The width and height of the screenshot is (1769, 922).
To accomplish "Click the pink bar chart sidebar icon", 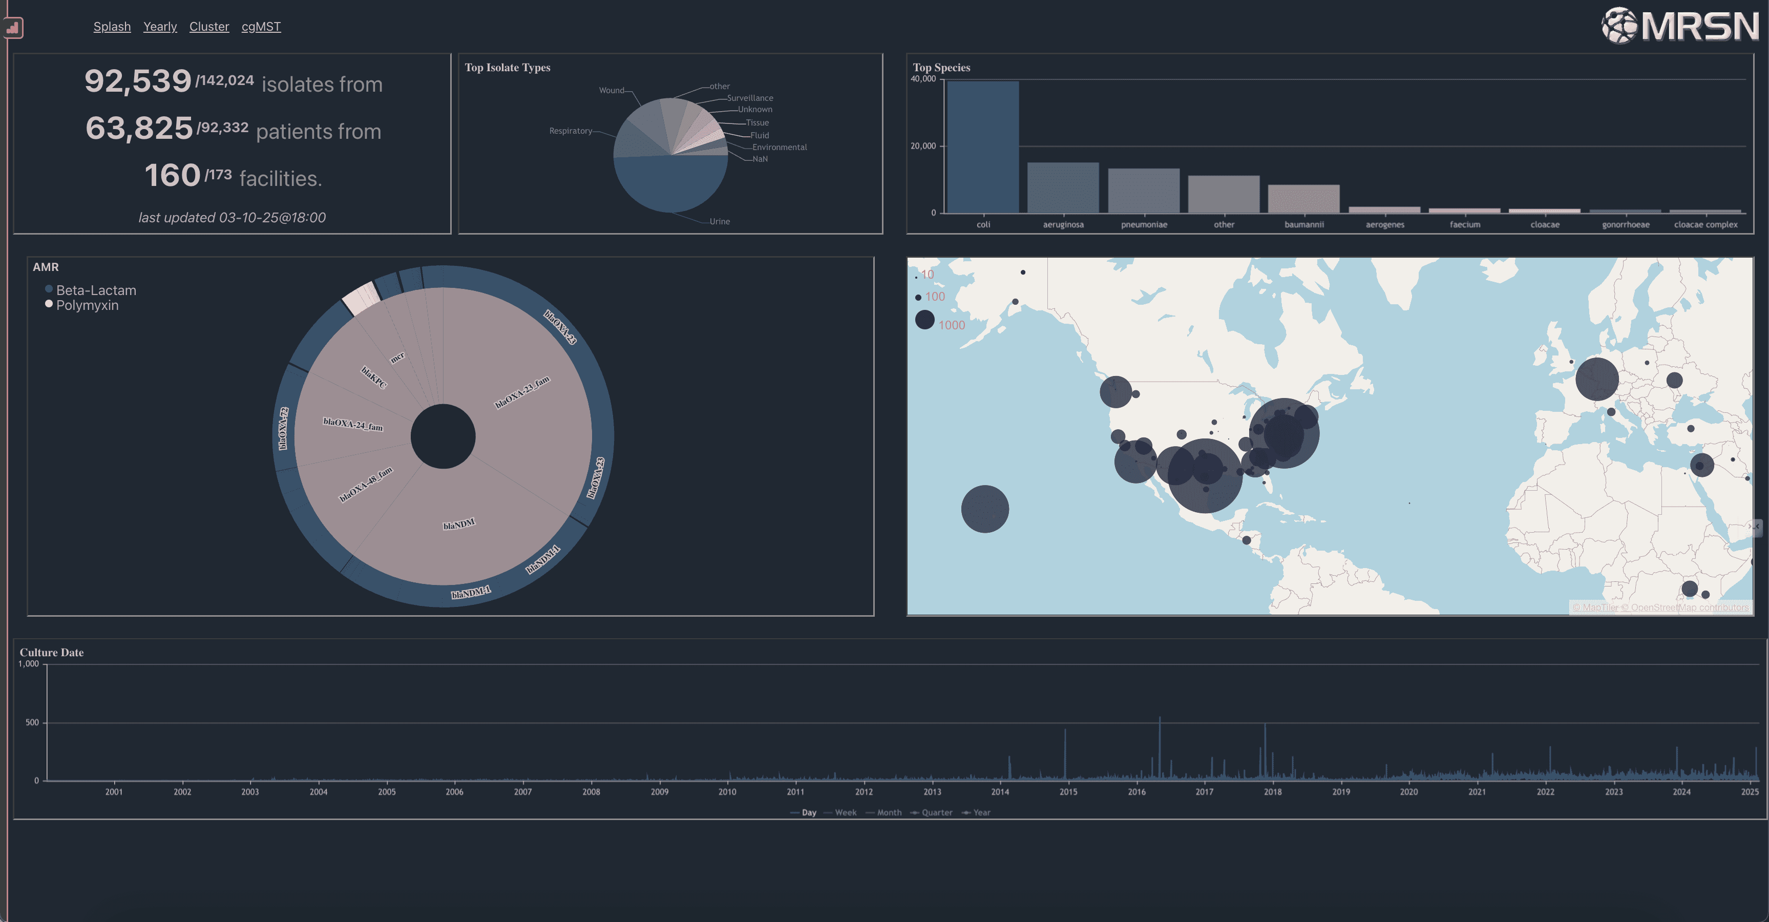I will click(x=12, y=28).
